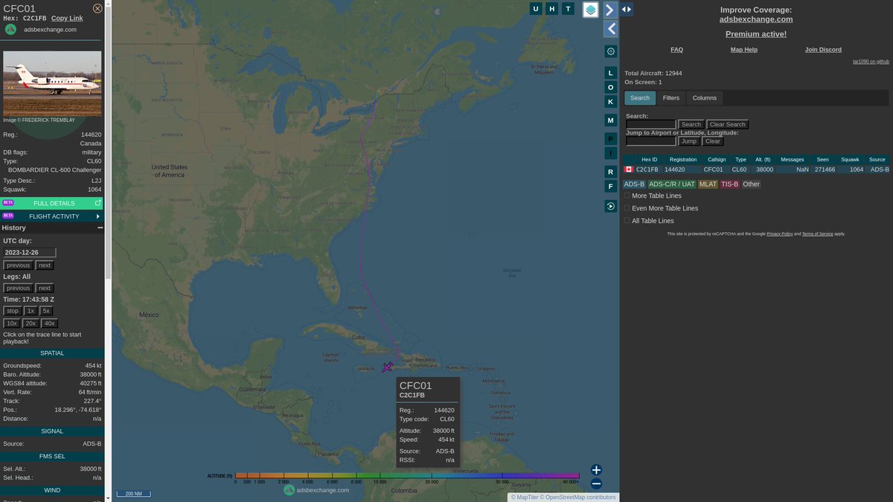Toggle the Other source filter

pos(752,184)
